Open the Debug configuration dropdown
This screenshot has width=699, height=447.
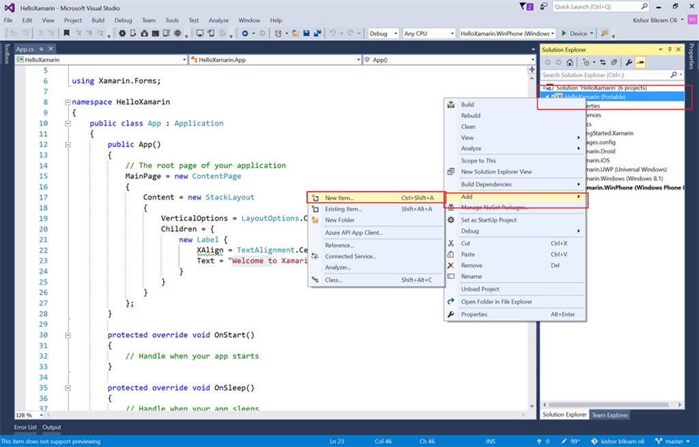click(x=384, y=33)
